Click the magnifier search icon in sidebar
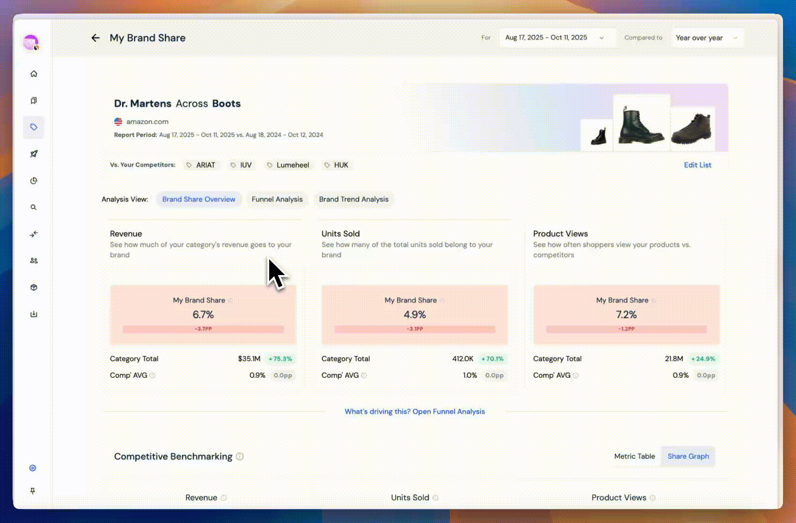 pos(33,207)
